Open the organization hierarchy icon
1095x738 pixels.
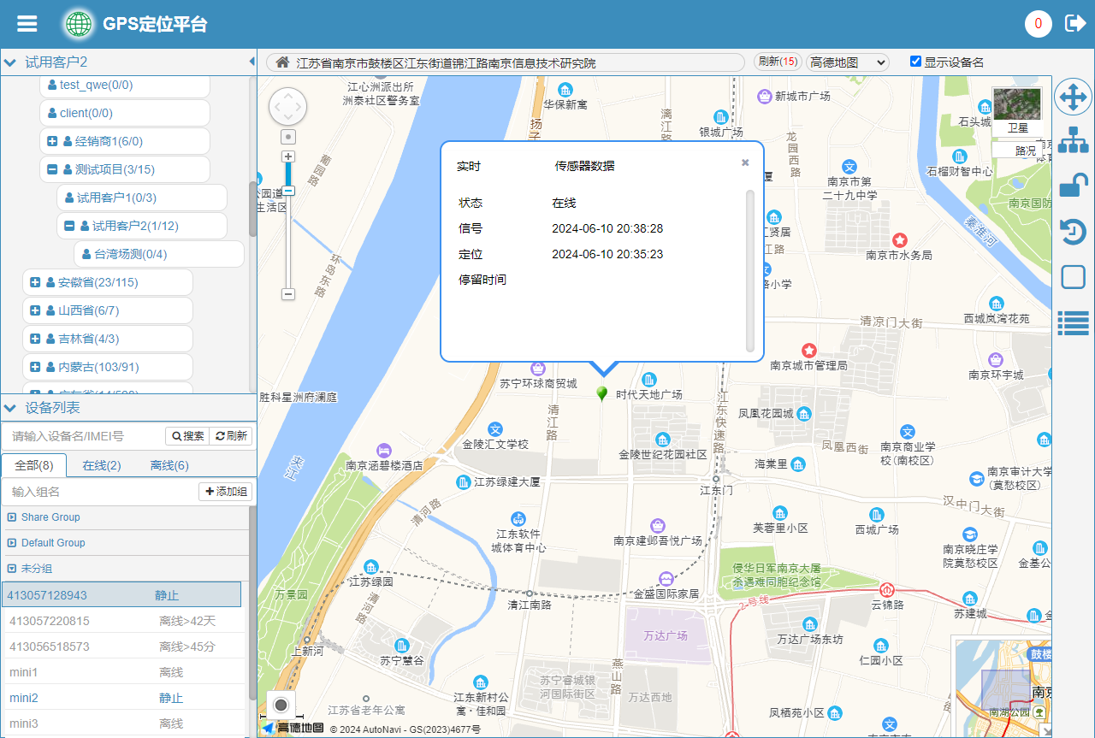[1073, 140]
